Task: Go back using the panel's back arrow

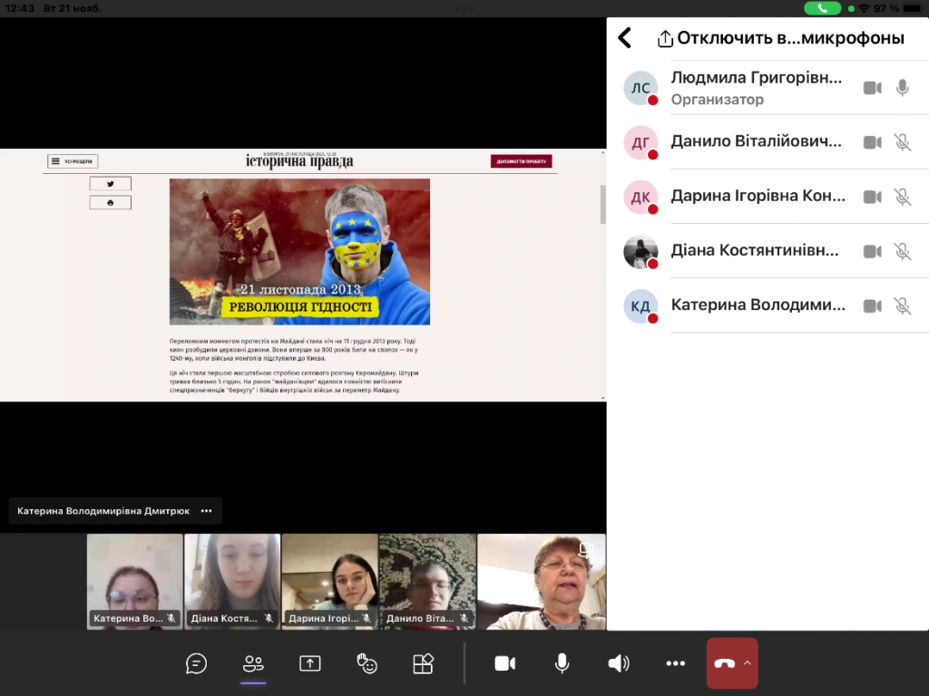Action: [x=624, y=38]
